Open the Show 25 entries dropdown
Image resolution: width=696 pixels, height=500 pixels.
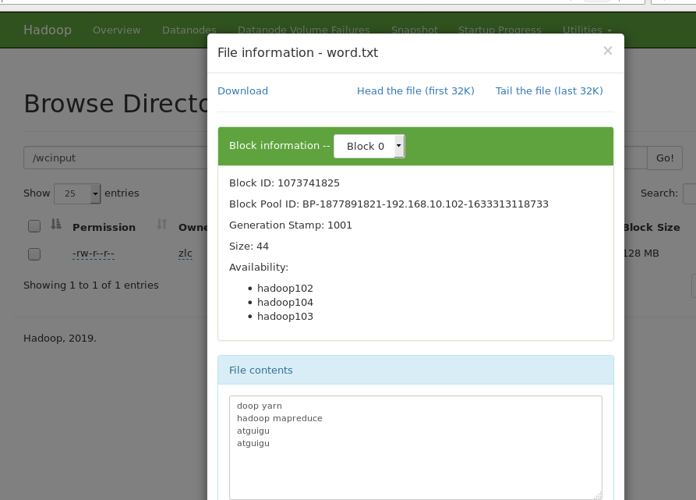(77, 193)
